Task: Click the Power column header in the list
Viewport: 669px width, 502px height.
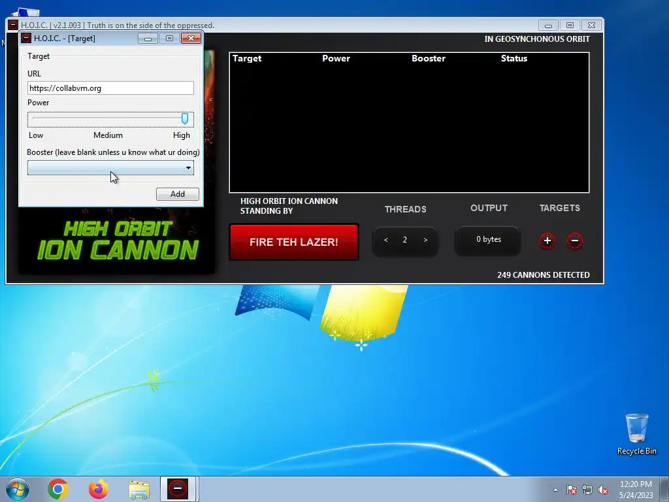Action: coord(336,58)
